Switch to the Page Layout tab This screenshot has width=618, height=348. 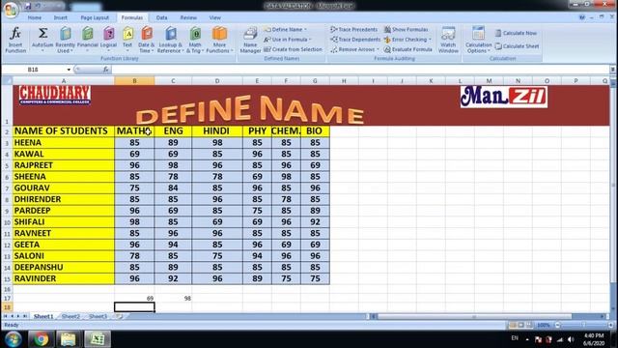coord(95,17)
